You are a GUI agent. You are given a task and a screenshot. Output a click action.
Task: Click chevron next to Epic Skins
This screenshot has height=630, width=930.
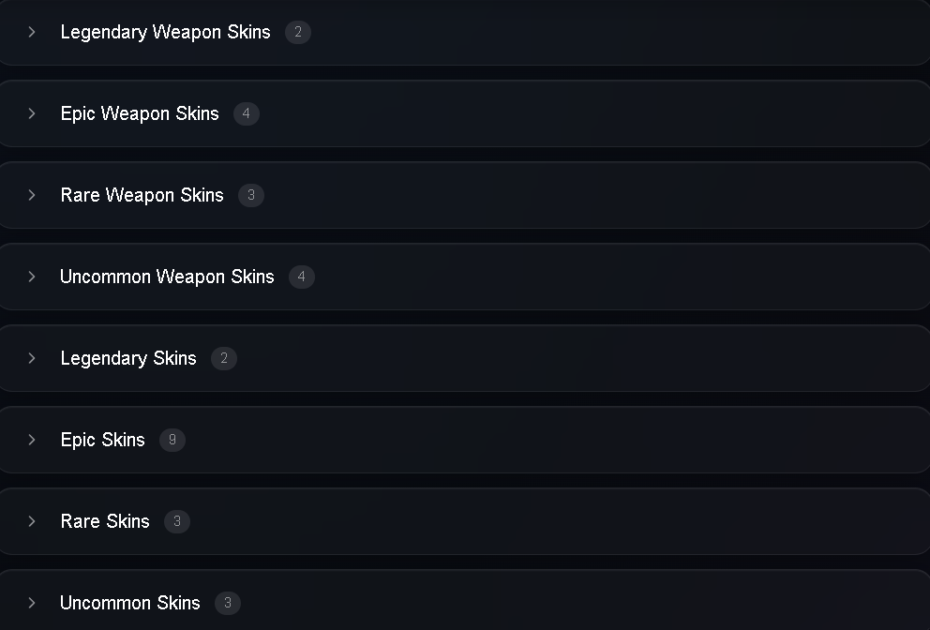[x=32, y=440]
